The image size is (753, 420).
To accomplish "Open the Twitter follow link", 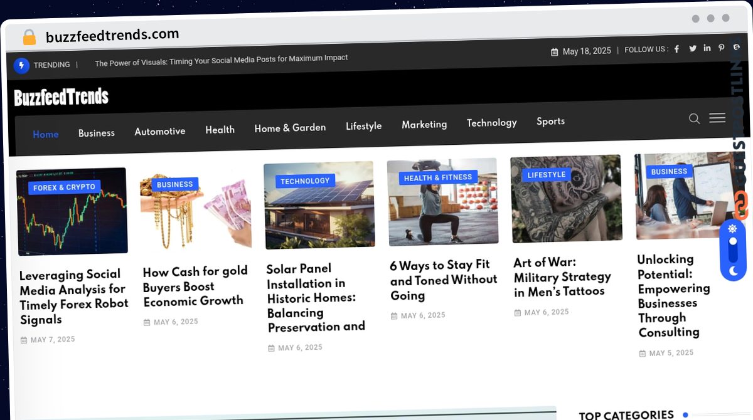I will coord(693,49).
